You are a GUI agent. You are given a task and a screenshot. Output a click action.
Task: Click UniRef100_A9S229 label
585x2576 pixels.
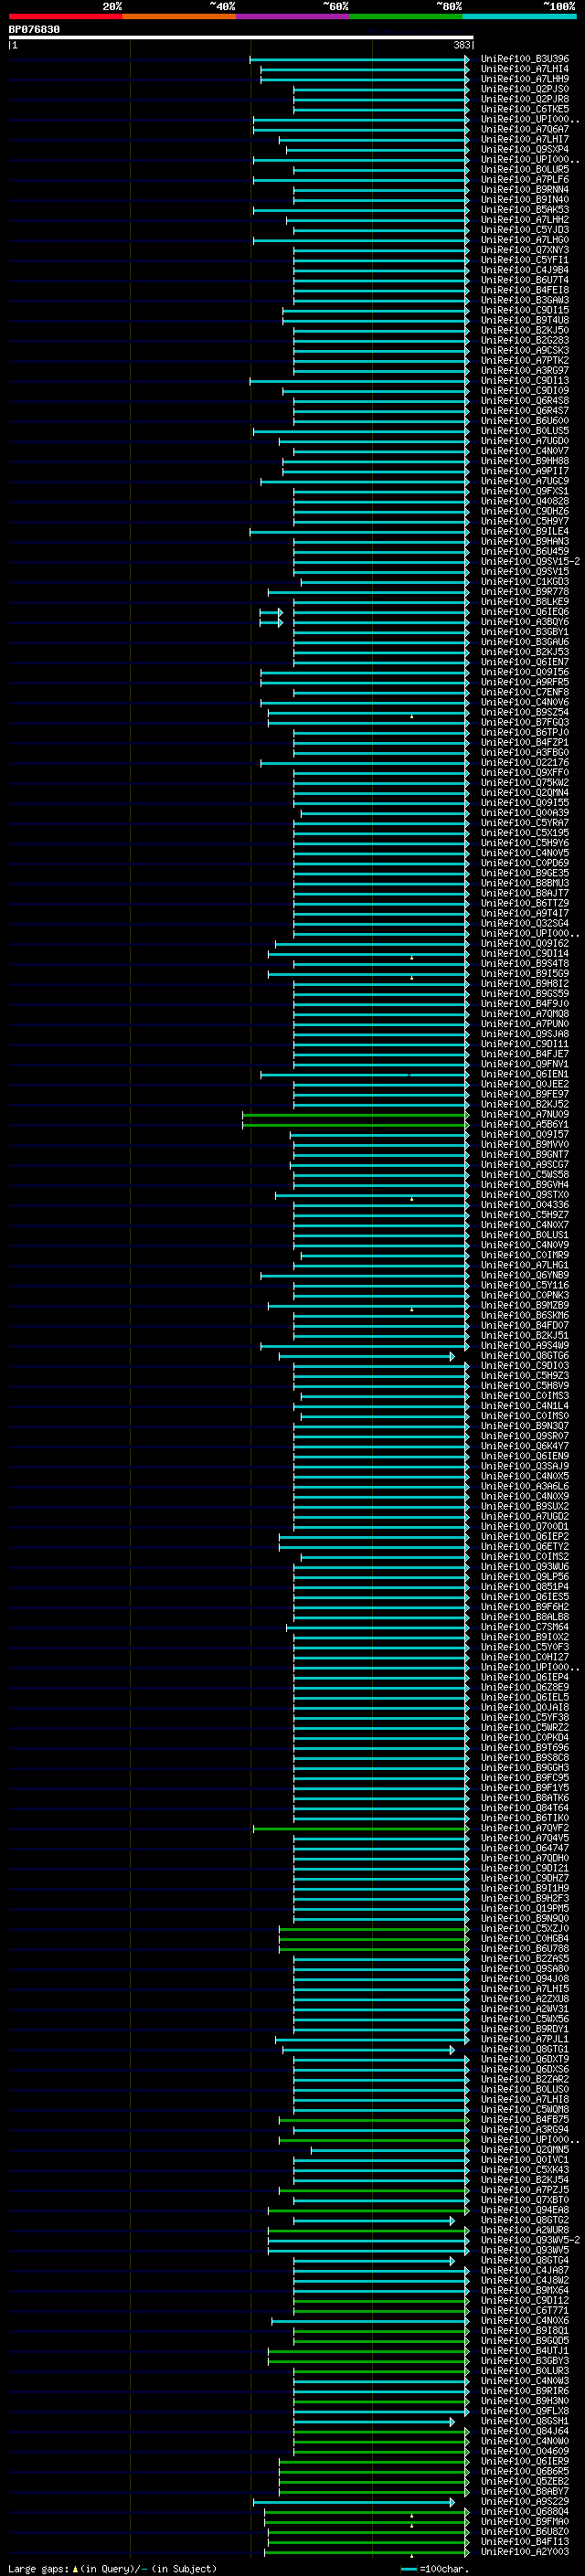point(524,2502)
